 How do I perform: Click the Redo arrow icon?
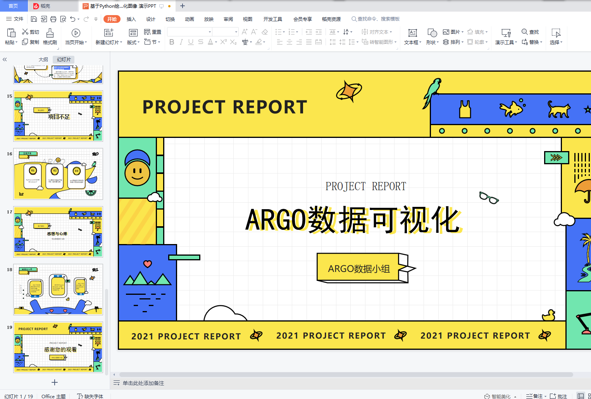86,19
